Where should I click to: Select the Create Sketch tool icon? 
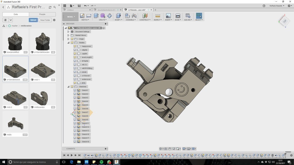[82, 16]
